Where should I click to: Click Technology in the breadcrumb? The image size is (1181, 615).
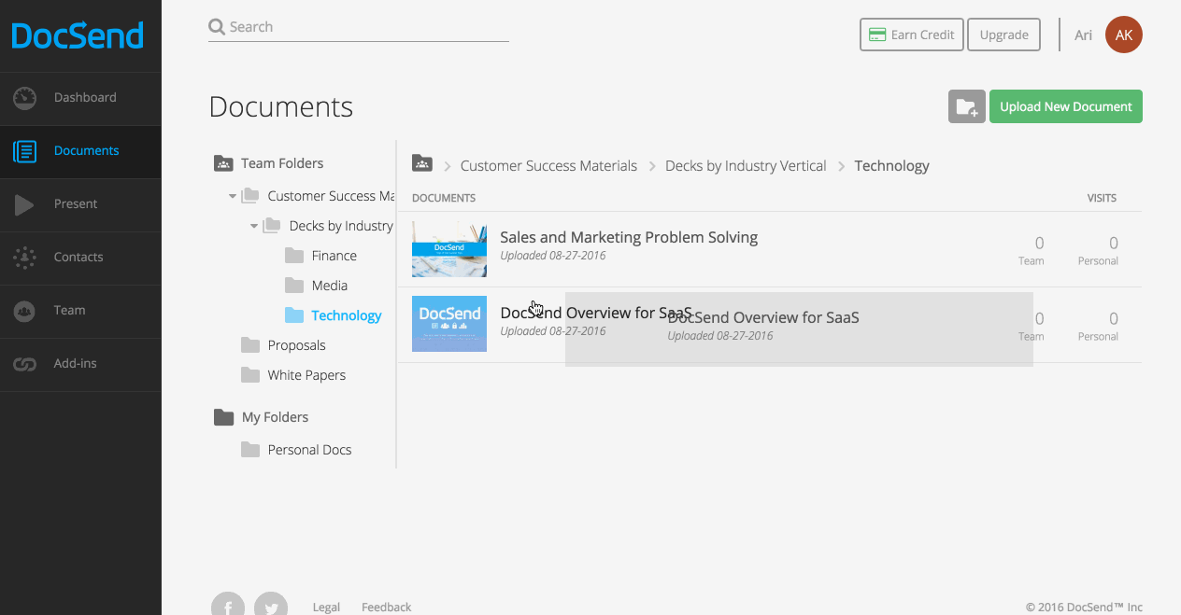click(x=891, y=165)
